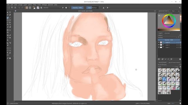This screenshot has width=188, height=105.
Task: Select the Fill bucket tool
Action: 8,40
